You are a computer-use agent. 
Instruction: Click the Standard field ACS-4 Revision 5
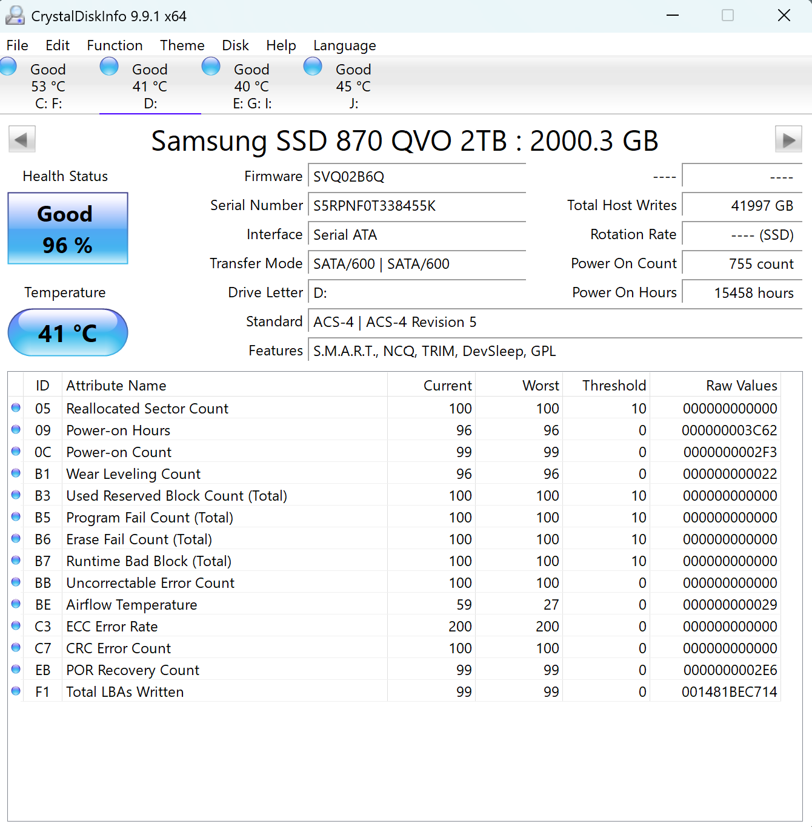[x=555, y=321]
